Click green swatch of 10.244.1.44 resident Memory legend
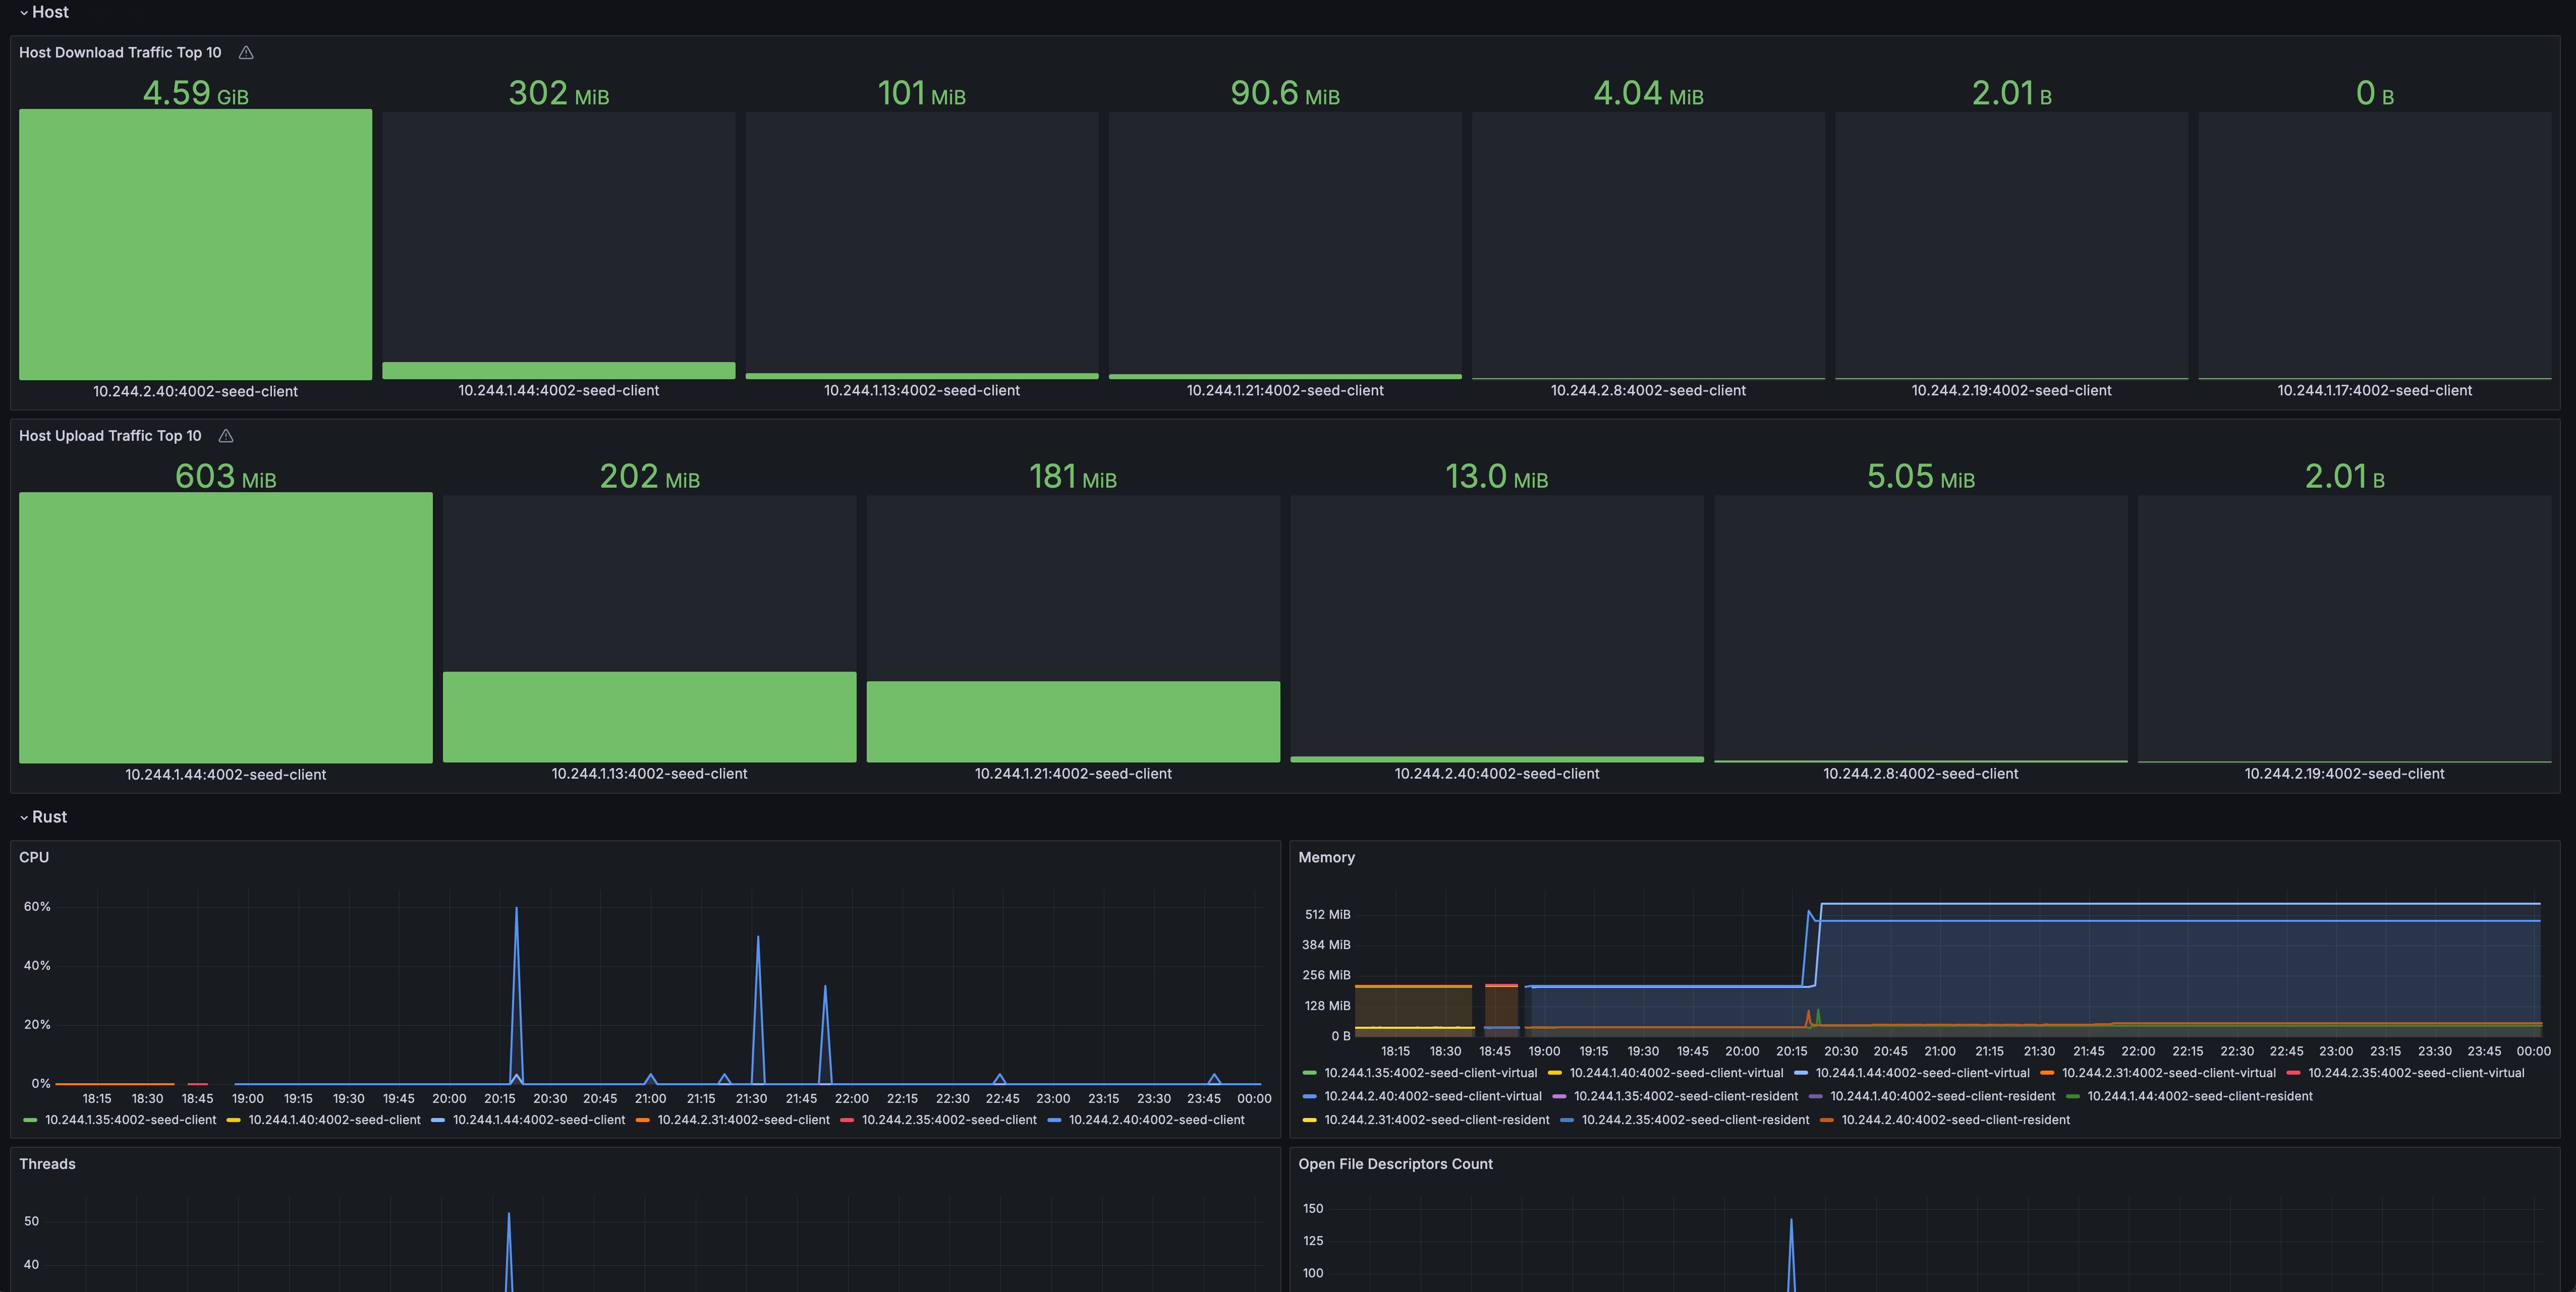 [x=2073, y=1097]
